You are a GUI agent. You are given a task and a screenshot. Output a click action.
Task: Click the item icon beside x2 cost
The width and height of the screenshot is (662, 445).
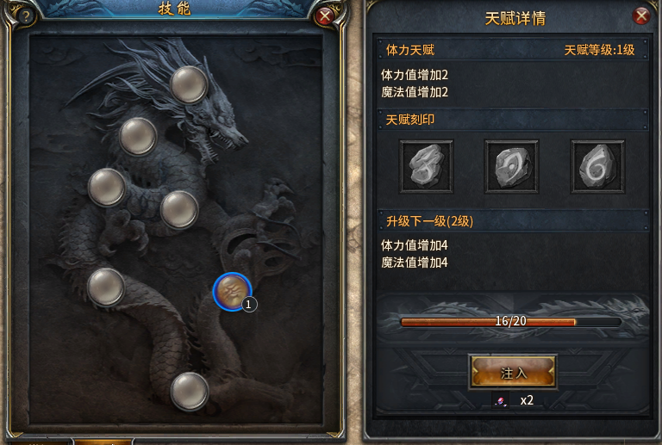[501, 400]
